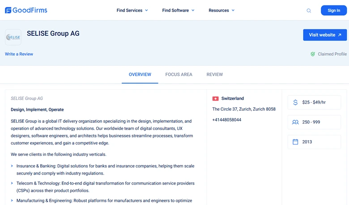This screenshot has height=205, width=349.
Task: Click the Insurance & Banking bullet chevron
Action: click(x=12, y=166)
